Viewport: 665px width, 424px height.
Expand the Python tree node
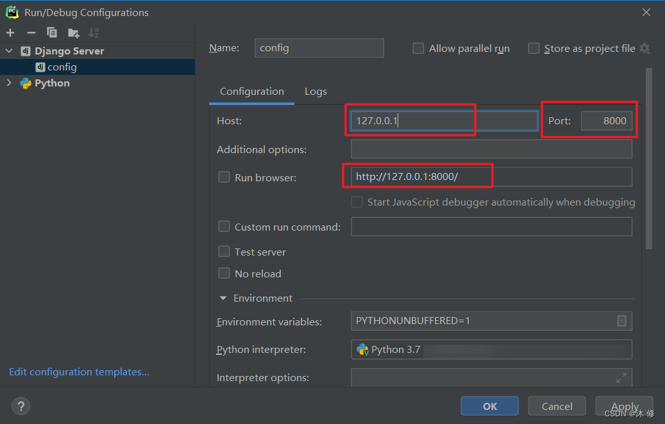[9, 83]
